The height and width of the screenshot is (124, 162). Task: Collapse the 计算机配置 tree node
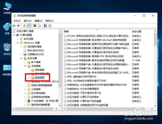pos(14,35)
